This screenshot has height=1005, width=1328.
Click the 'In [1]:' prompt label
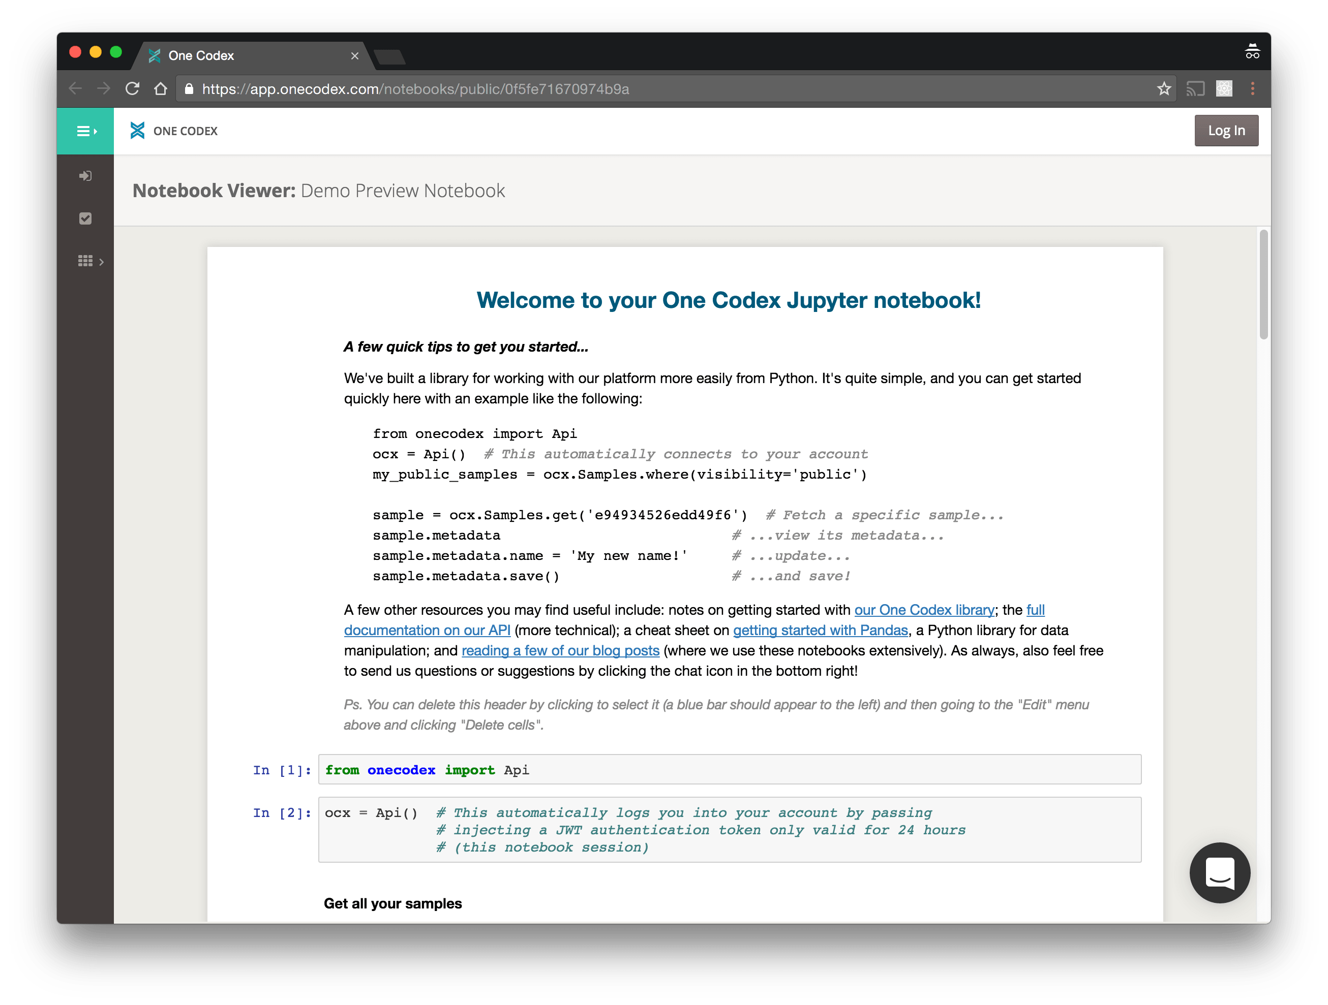282,770
